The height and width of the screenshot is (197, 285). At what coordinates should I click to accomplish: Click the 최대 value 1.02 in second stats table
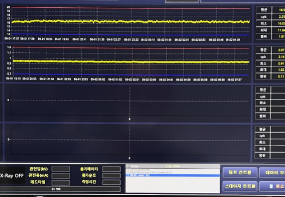pyautogui.click(x=281, y=70)
